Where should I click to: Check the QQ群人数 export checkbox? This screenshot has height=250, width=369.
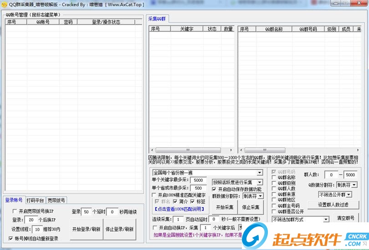274,188
